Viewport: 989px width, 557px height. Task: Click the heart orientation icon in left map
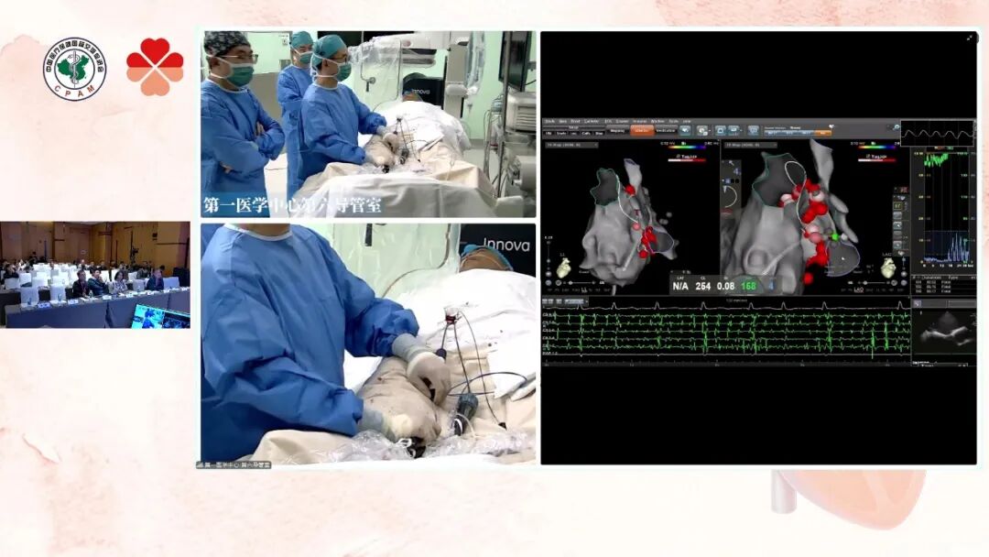(563, 268)
